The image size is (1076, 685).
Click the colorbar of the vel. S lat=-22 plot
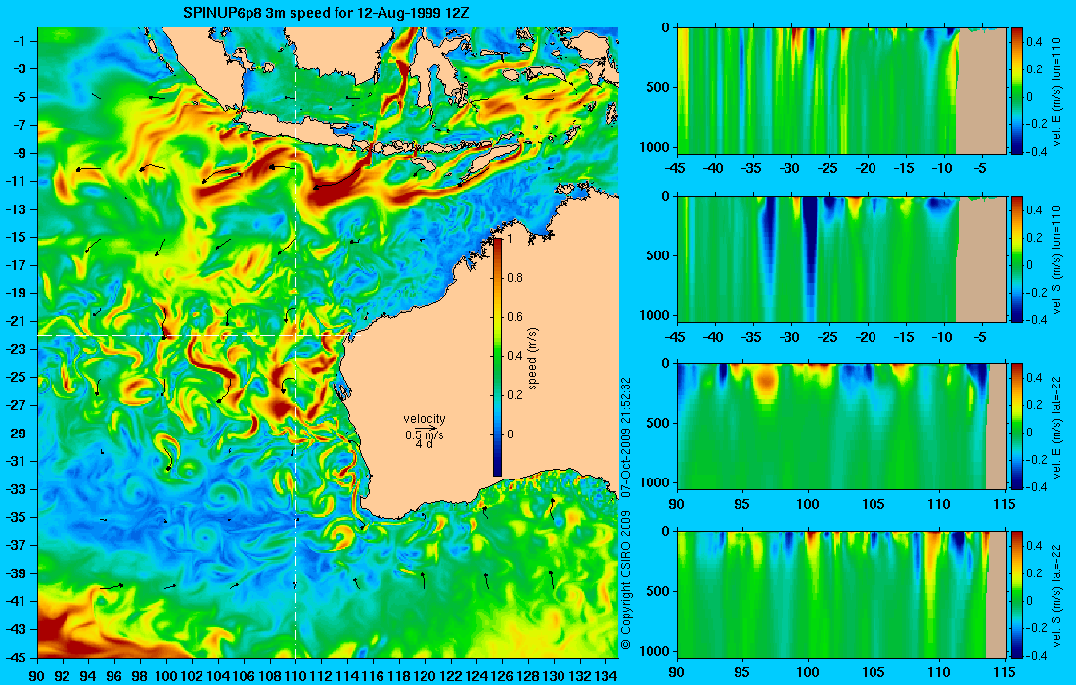[x=1016, y=594]
